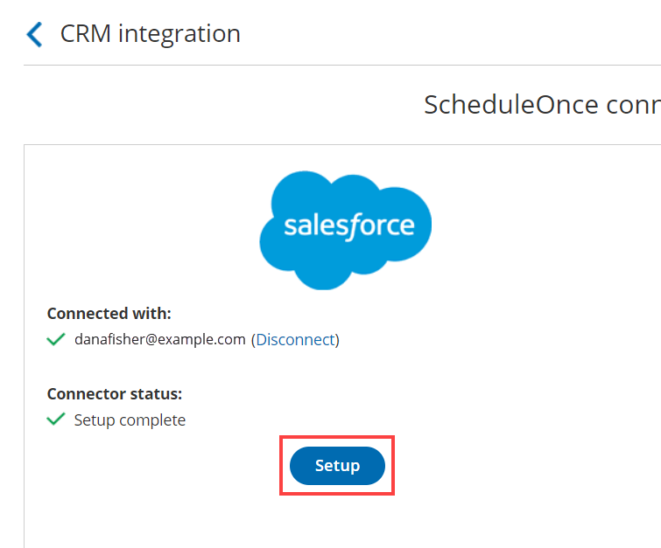Click the Salesforce cloud logo
The width and height of the screenshot is (661, 548).
click(346, 227)
